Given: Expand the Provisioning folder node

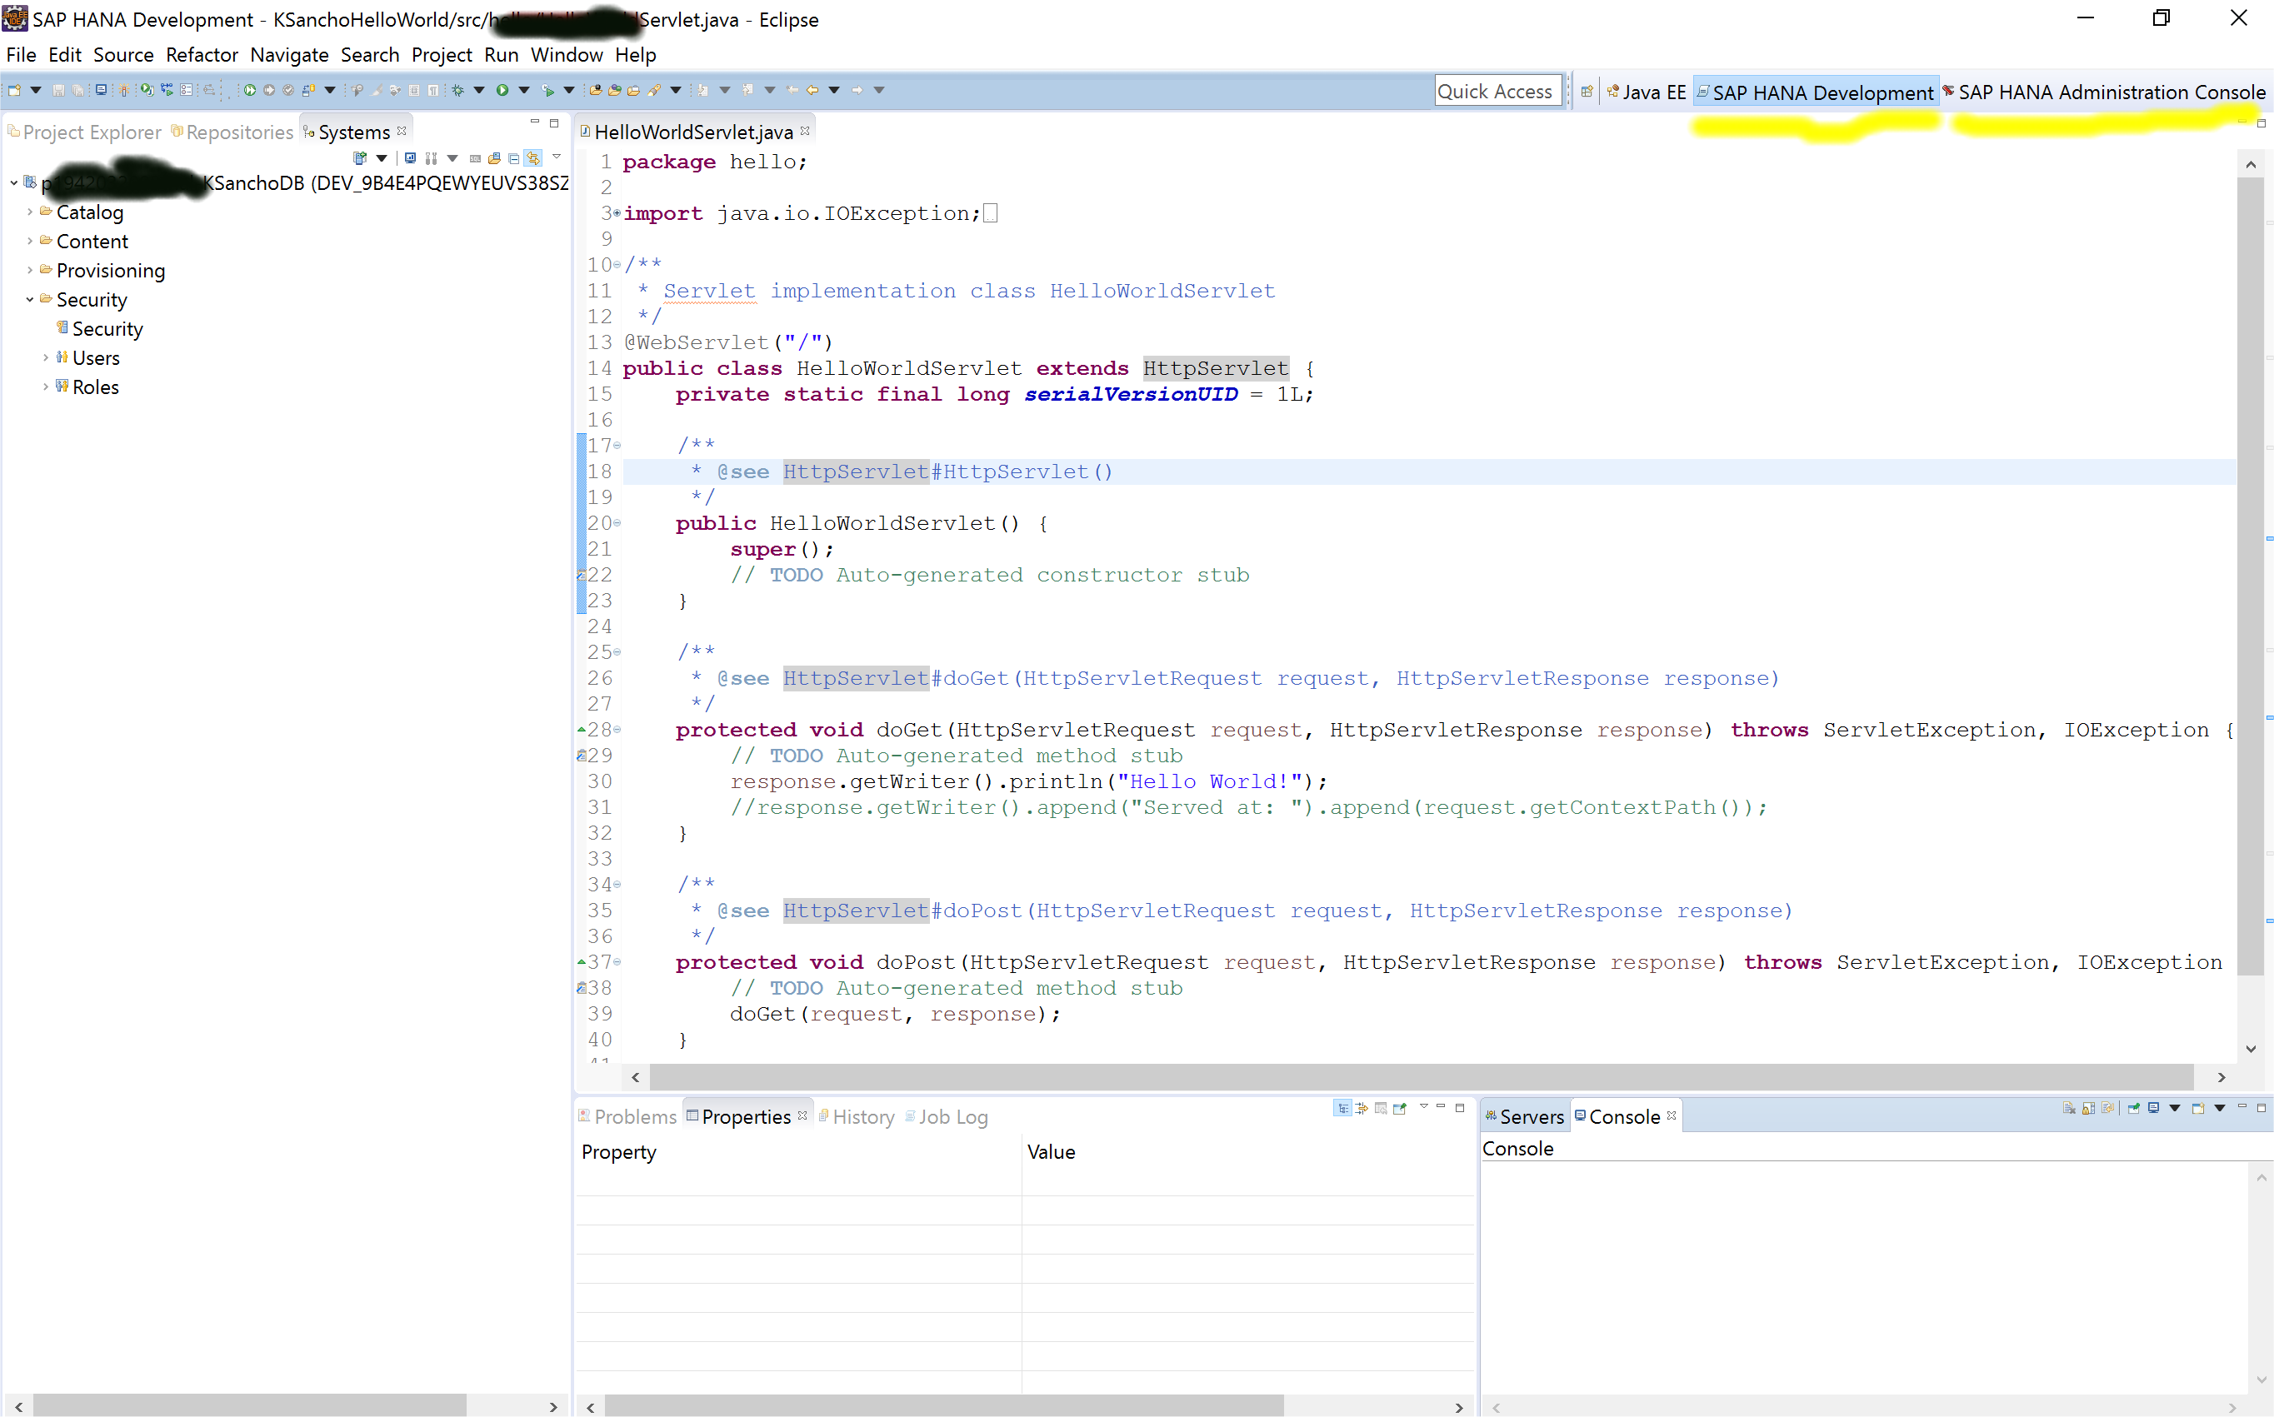Looking at the screenshot, I should pos(30,271).
